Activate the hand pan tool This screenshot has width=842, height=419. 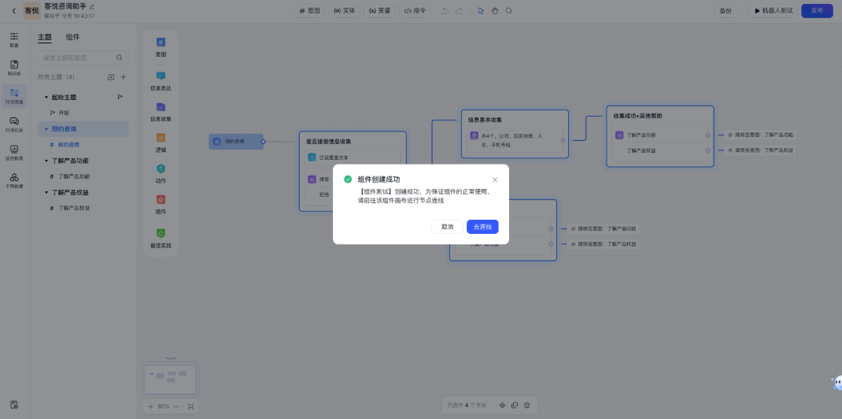(x=495, y=11)
